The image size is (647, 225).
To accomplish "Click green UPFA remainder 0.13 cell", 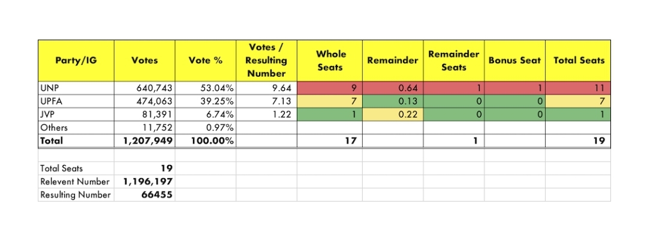I will click(393, 101).
